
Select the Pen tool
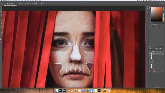(x=1, y=28)
